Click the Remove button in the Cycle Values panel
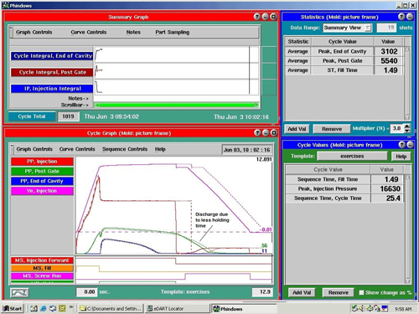 [339, 292]
